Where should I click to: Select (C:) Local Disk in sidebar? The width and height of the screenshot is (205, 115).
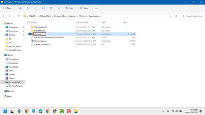[x=13, y=82]
